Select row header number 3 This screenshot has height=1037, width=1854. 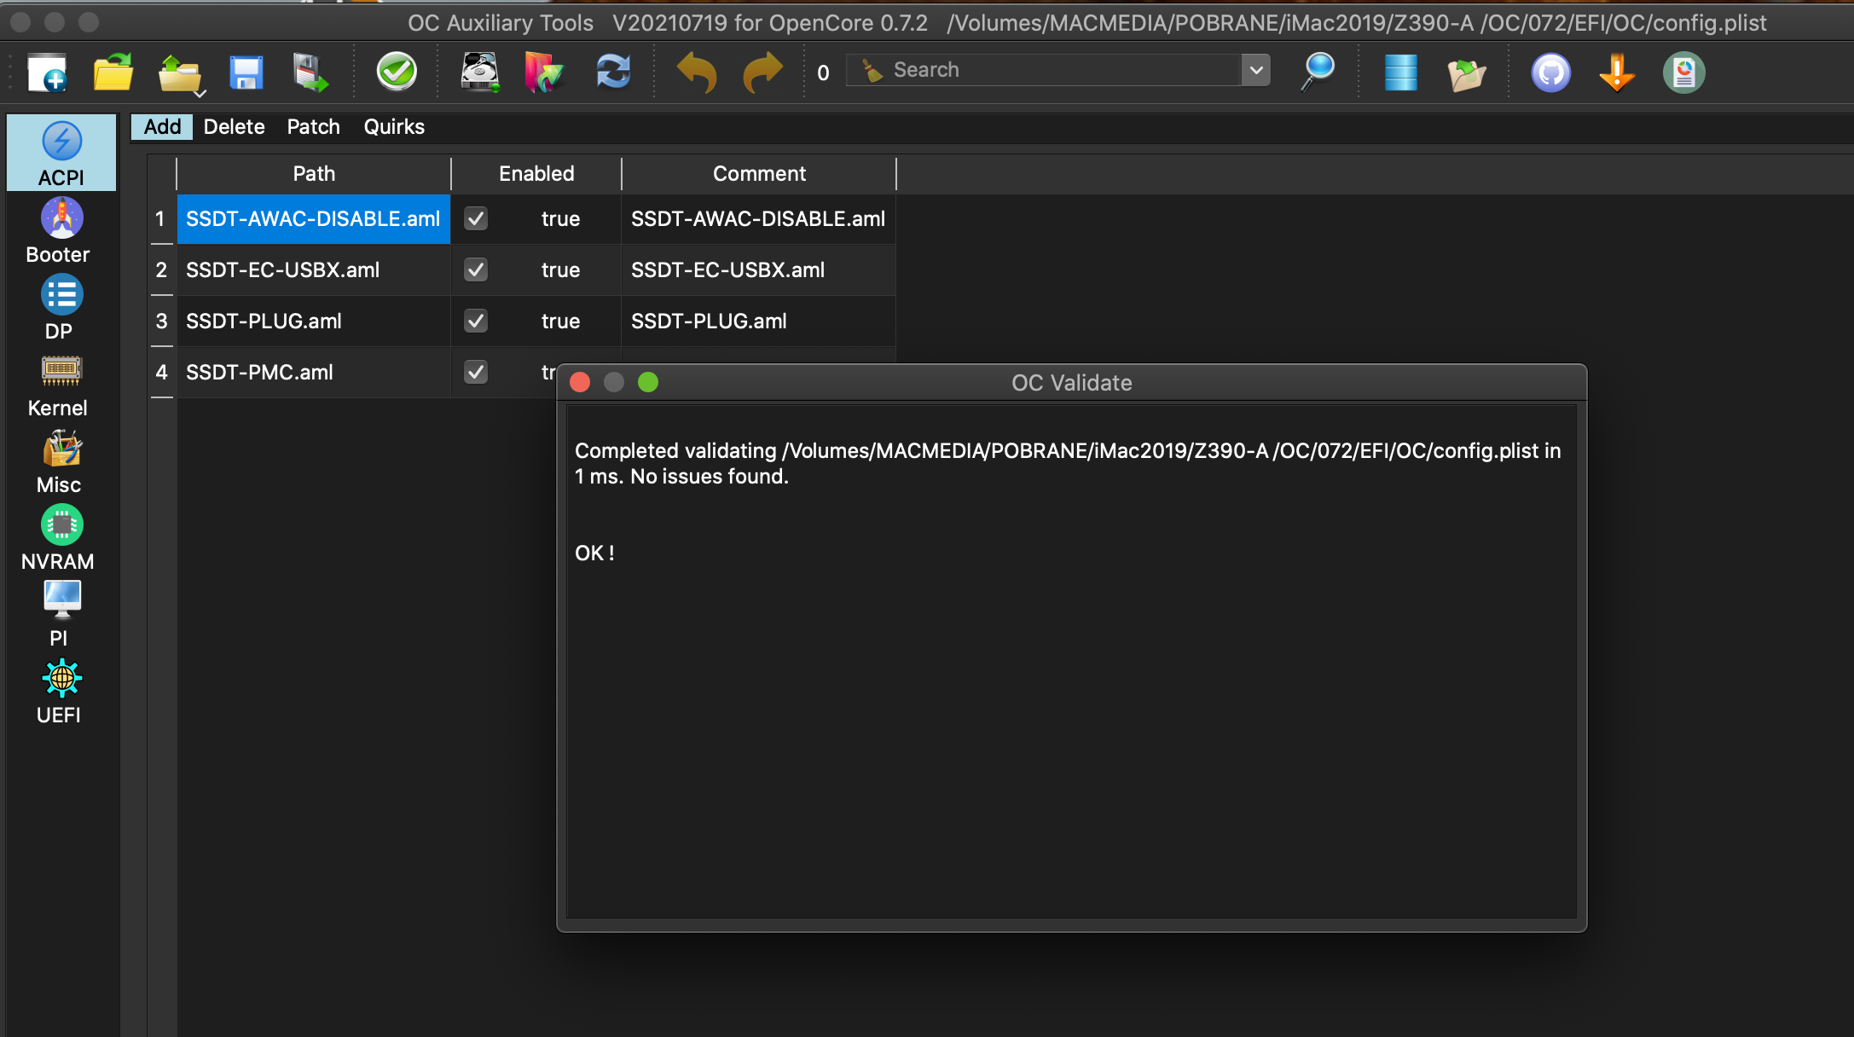point(161,322)
